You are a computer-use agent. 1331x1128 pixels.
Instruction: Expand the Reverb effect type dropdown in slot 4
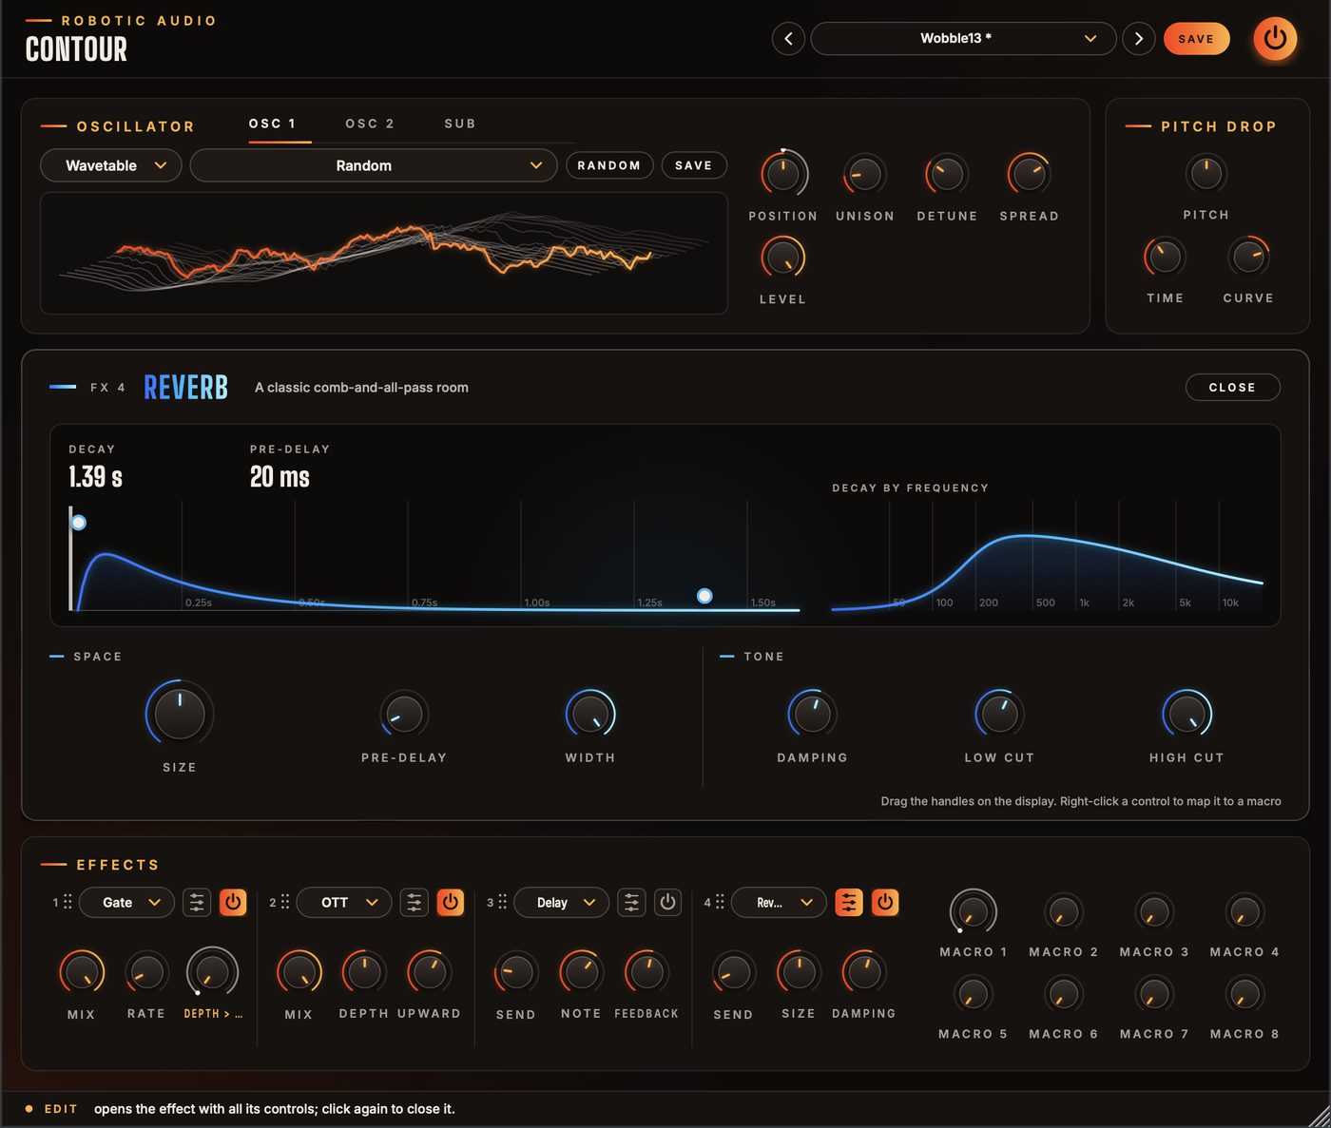[x=779, y=903]
